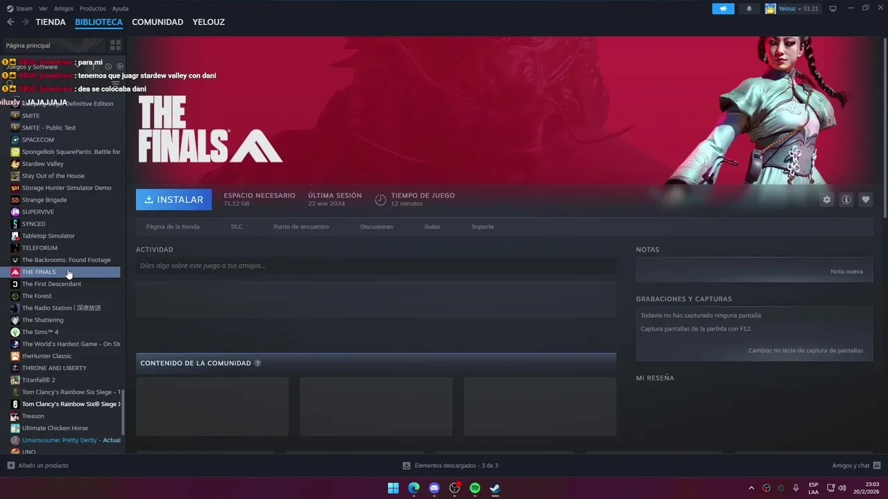This screenshot has width=888, height=499.
Task: Open game information icon
Action: 846,200
